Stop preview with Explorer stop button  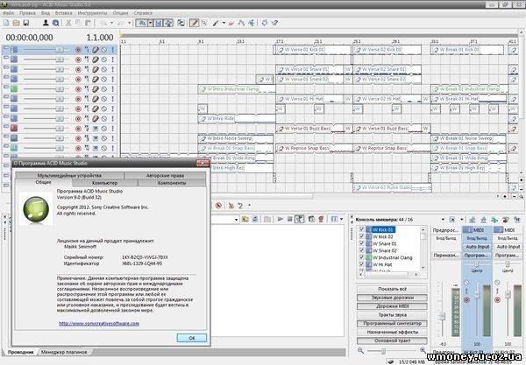pos(289,219)
